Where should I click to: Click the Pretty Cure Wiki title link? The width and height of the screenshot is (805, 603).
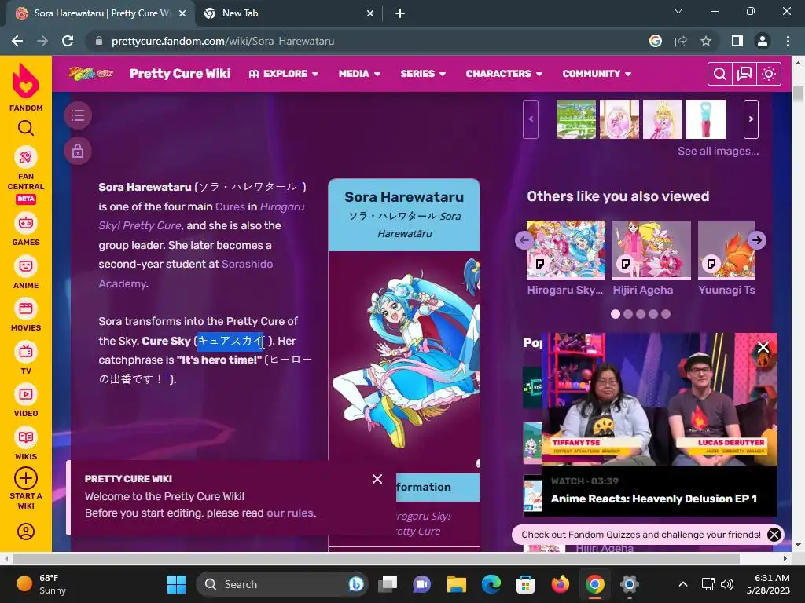[180, 73]
